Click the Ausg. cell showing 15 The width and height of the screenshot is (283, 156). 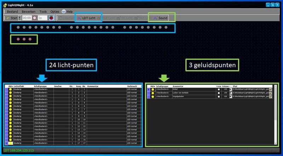79,137
